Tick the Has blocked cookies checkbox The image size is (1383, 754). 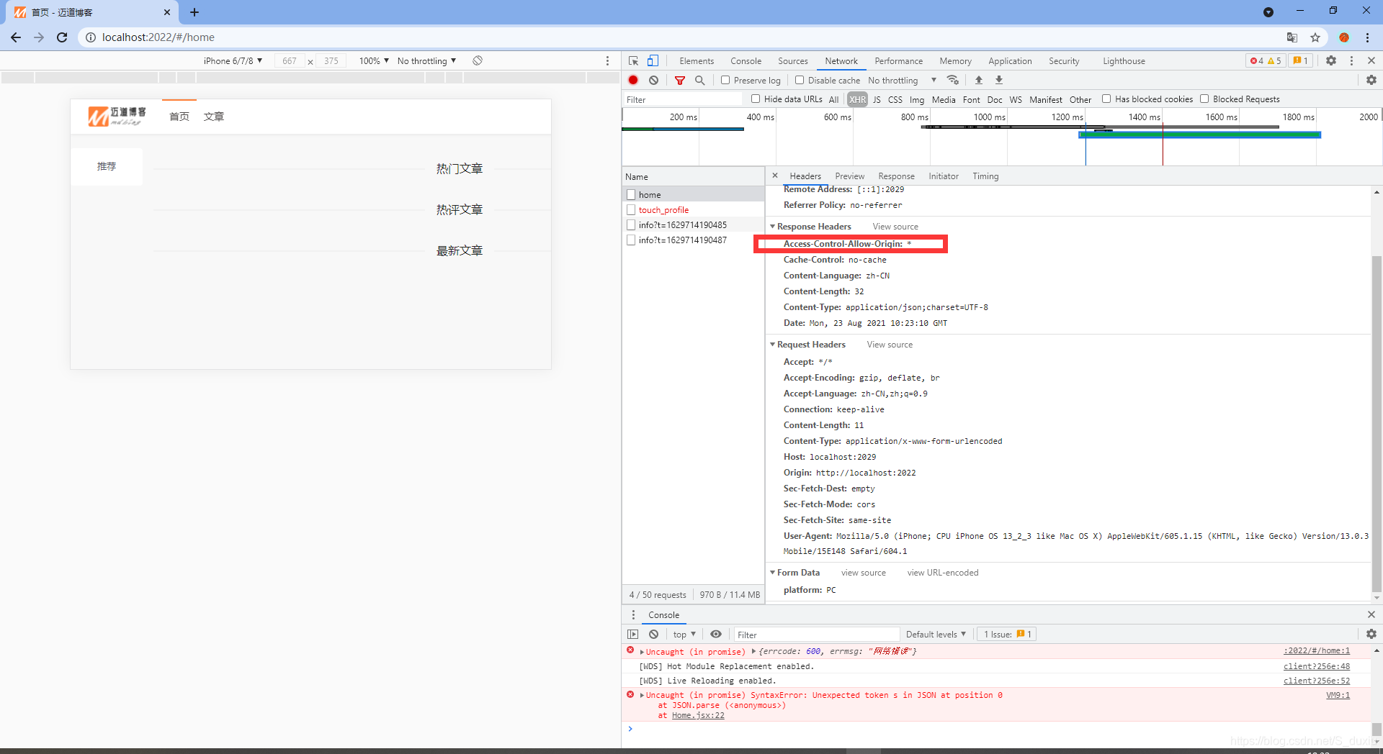[x=1106, y=99]
